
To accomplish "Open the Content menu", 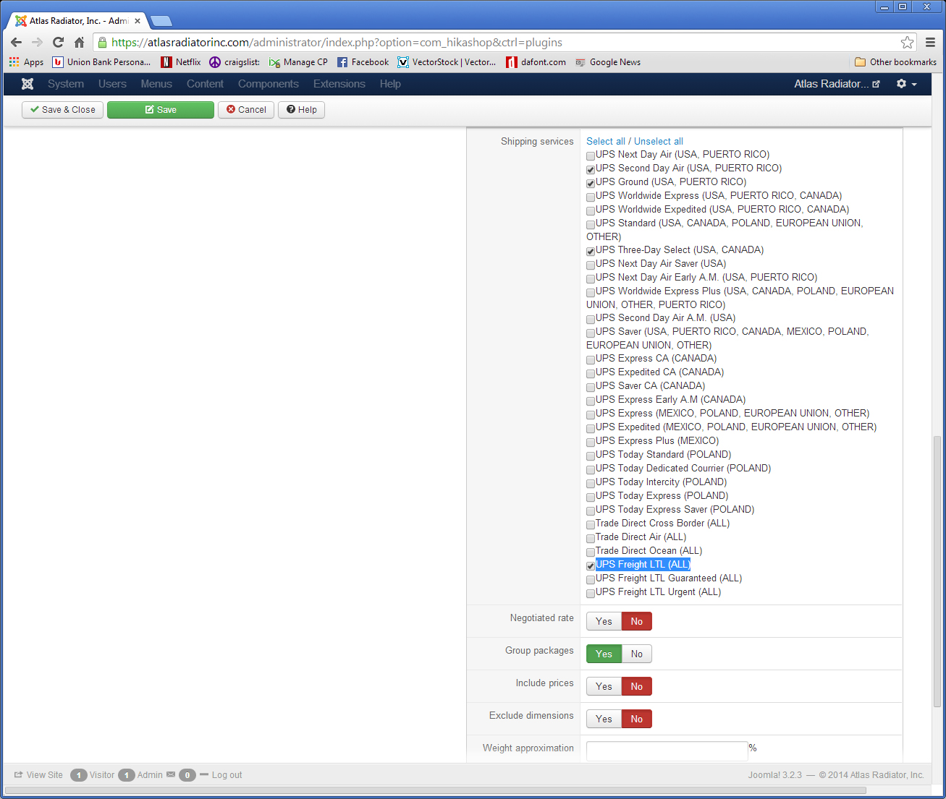I will click(205, 84).
